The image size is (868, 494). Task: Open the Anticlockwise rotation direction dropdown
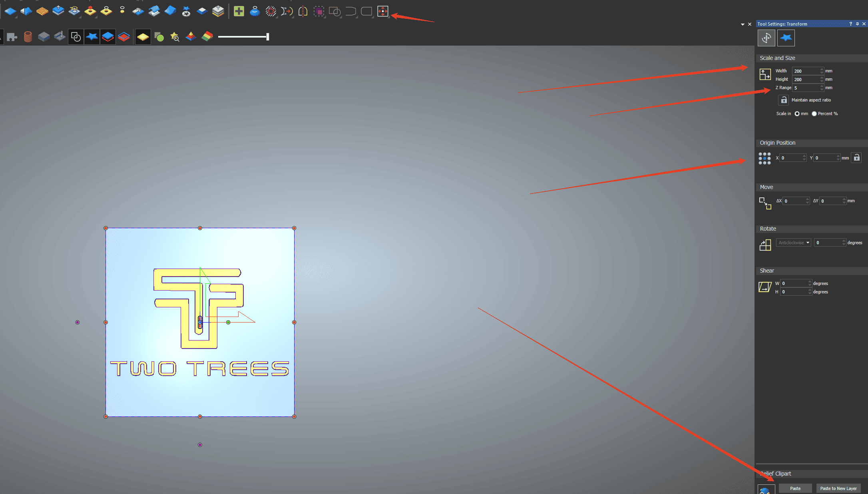(793, 242)
